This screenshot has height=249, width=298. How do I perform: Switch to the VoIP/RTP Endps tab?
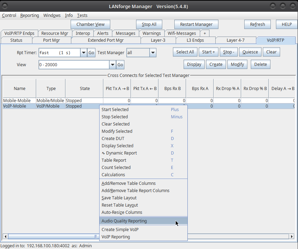click(19, 33)
